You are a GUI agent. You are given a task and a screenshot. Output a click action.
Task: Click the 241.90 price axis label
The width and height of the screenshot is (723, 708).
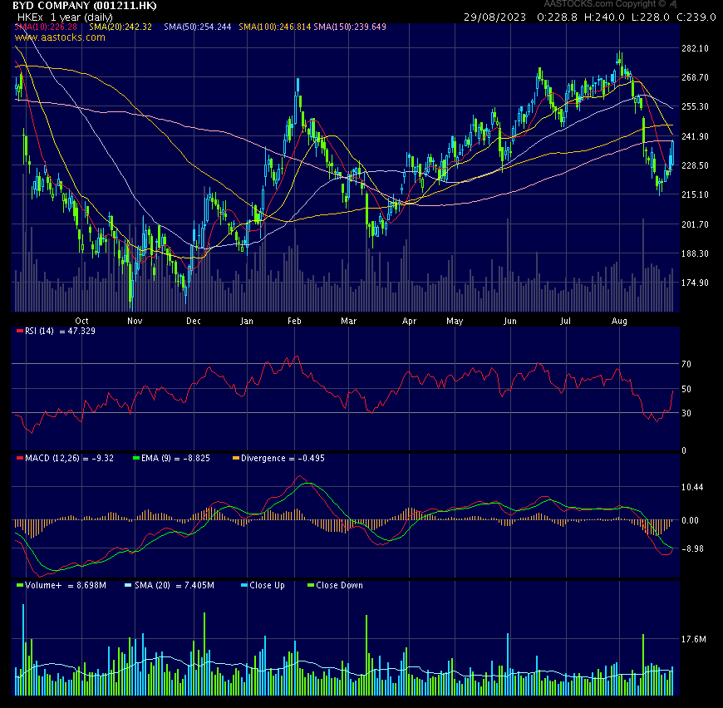coord(695,136)
